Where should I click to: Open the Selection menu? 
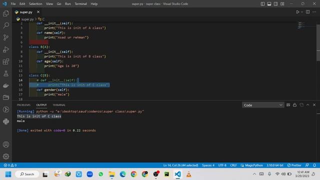(x=35, y=4)
